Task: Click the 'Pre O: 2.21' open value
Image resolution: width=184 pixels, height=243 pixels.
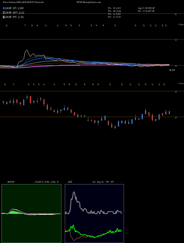Action: coord(114,8)
